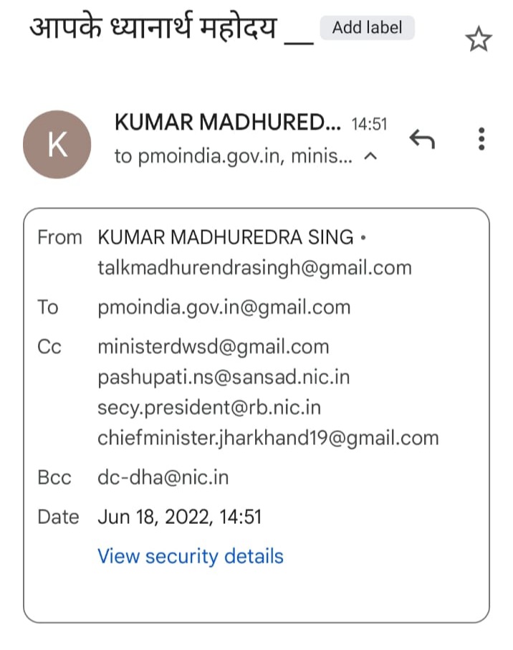Select secy.president@rb.nic.in address
This screenshot has width=513, height=650.
(209, 408)
